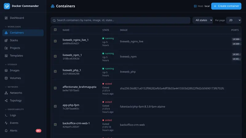246x138 pixels.
Task: Click the Images sidebar icon
Action: click(6, 71)
